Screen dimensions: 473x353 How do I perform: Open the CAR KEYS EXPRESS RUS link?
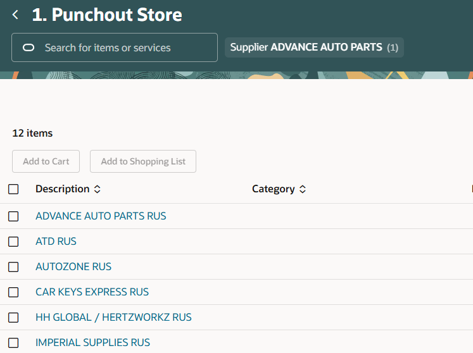pyautogui.click(x=92, y=292)
